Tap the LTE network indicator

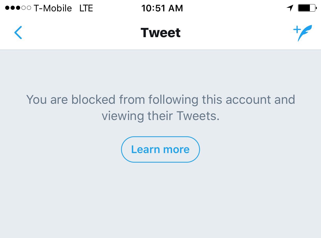point(86,8)
